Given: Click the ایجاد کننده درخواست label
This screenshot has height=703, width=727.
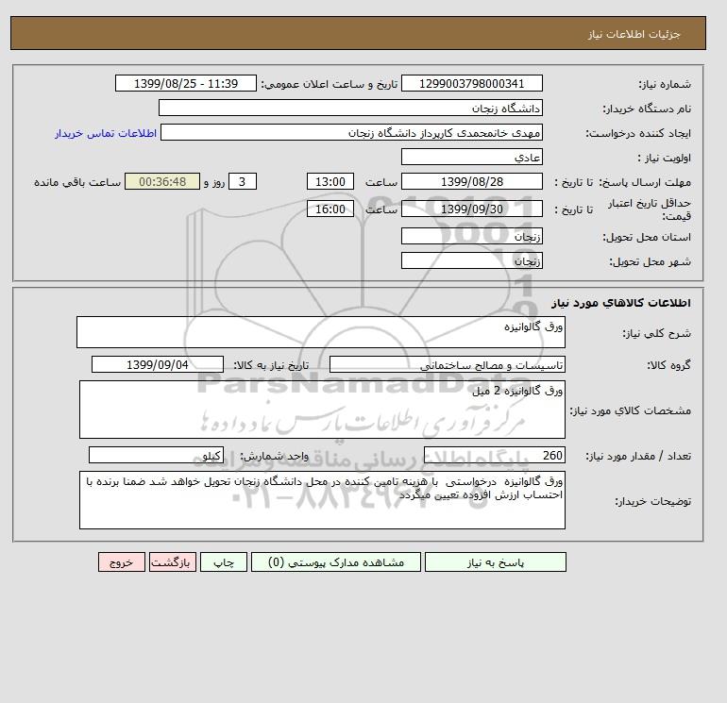Looking at the screenshot, I should click(x=638, y=133).
